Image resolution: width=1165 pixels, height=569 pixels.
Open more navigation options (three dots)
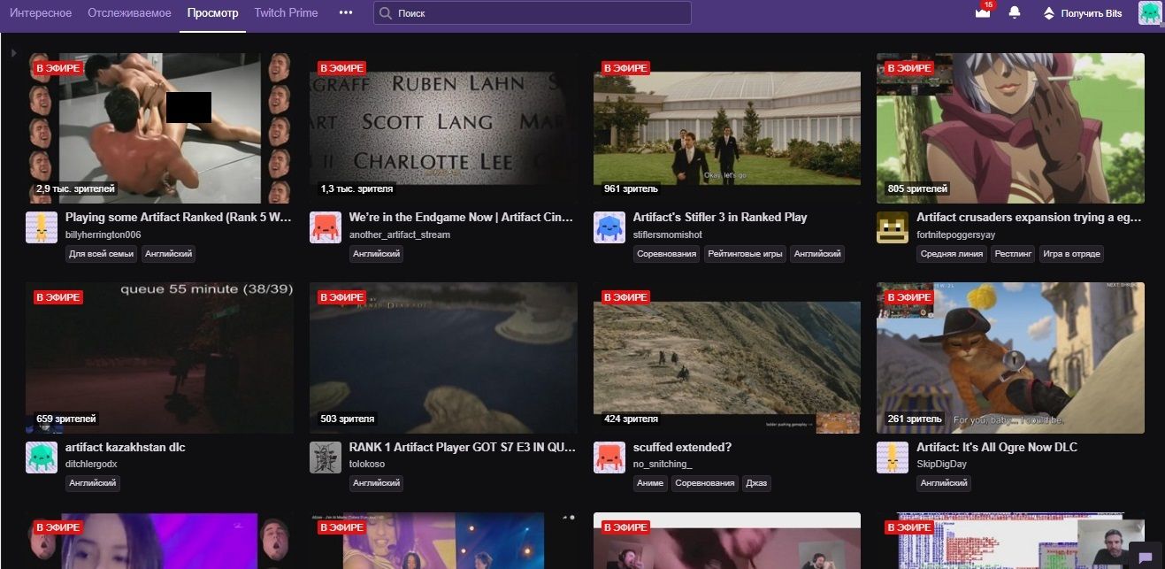tap(346, 13)
